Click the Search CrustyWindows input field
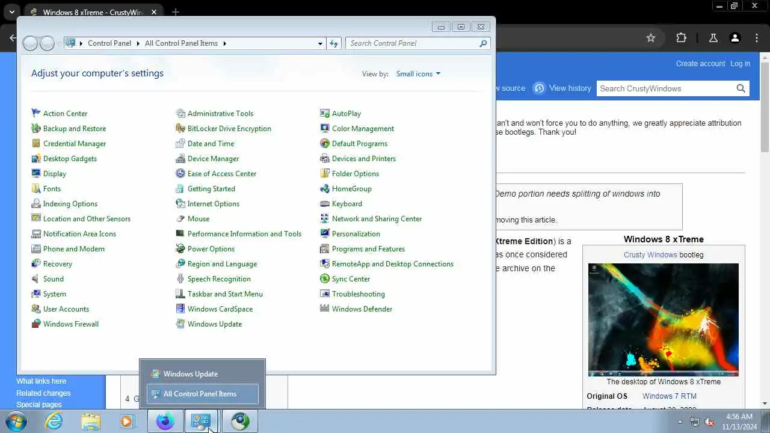 point(665,88)
